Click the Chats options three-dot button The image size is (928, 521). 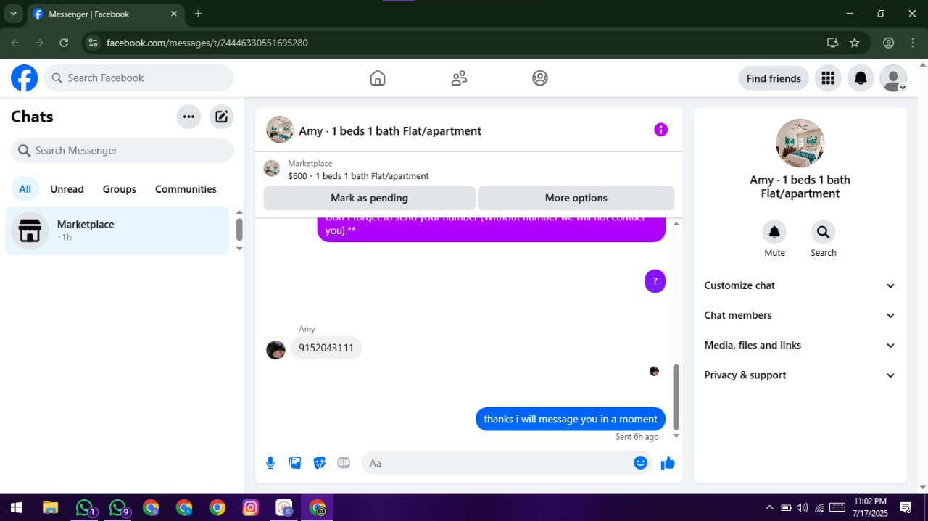[x=188, y=117]
